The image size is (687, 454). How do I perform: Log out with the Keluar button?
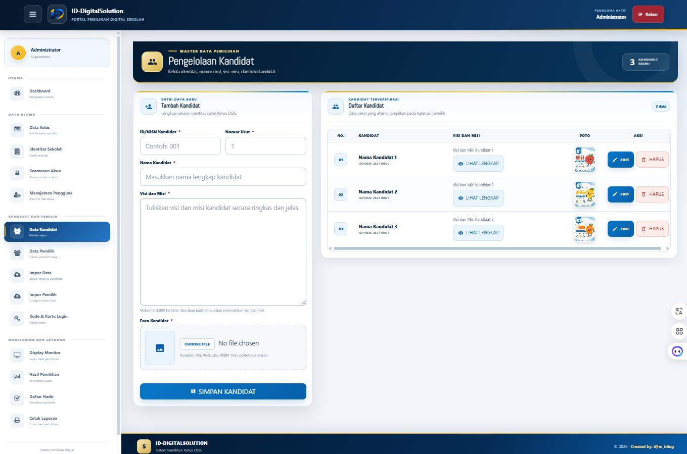coord(648,14)
